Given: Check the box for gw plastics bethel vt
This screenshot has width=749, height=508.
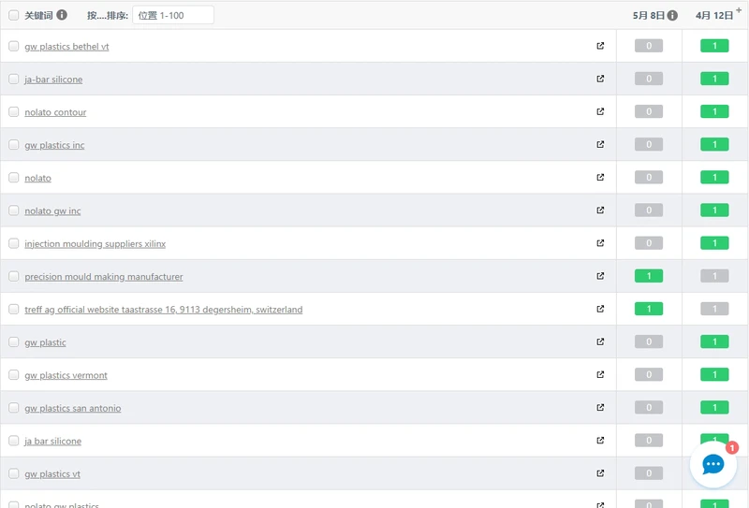Looking at the screenshot, I should 14,47.
